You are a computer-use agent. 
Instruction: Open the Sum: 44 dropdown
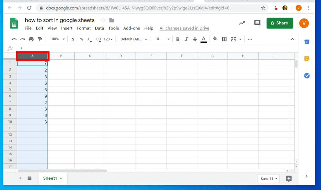(269, 179)
